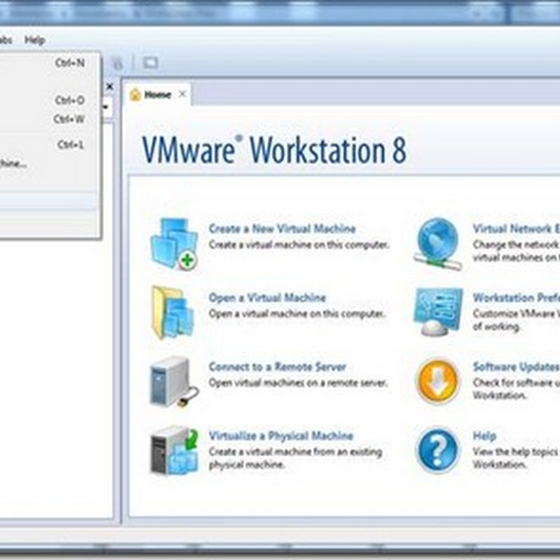Close the Home tab
560x560 pixels.
[x=182, y=94]
